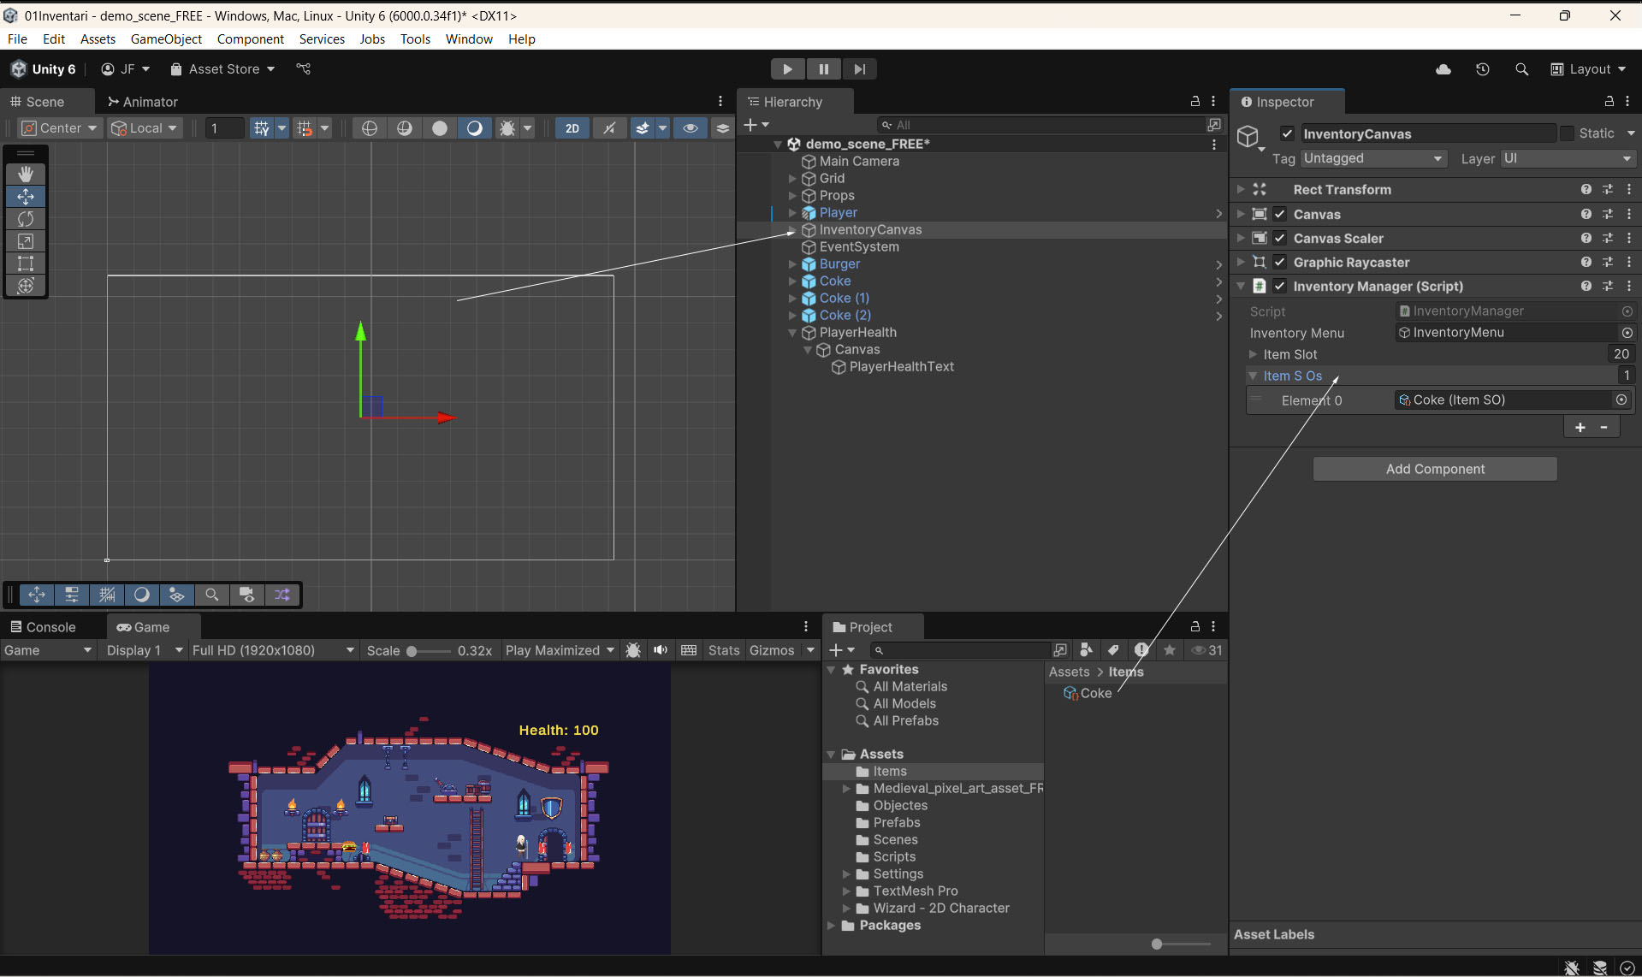The width and height of the screenshot is (1642, 977).
Task: Toggle the Static checkbox
Action: (x=1567, y=133)
